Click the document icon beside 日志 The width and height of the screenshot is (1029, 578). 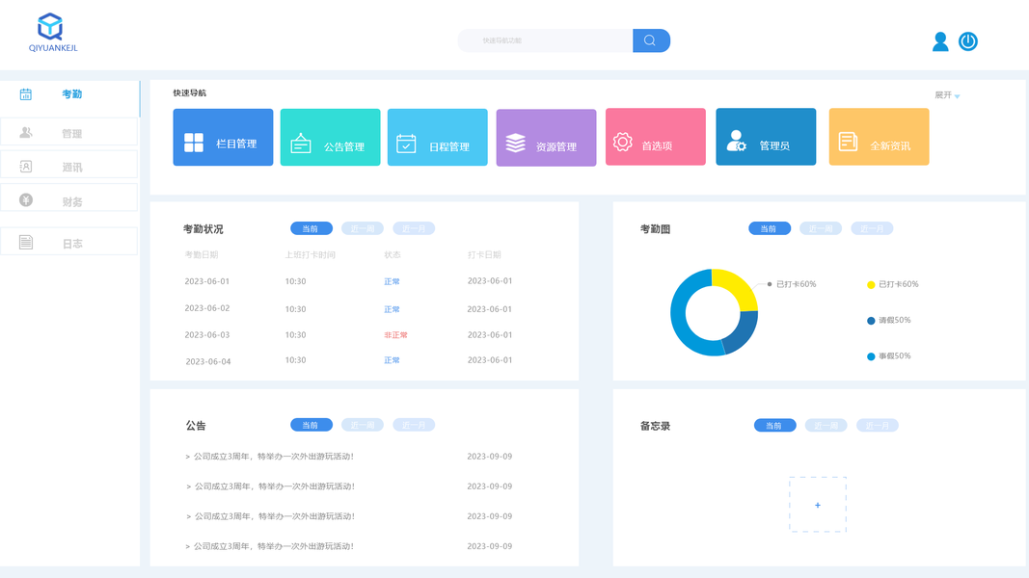[x=26, y=243]
